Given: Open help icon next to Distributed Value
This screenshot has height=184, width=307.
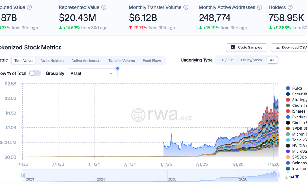Looking at the screenshot, I should 29,7.
